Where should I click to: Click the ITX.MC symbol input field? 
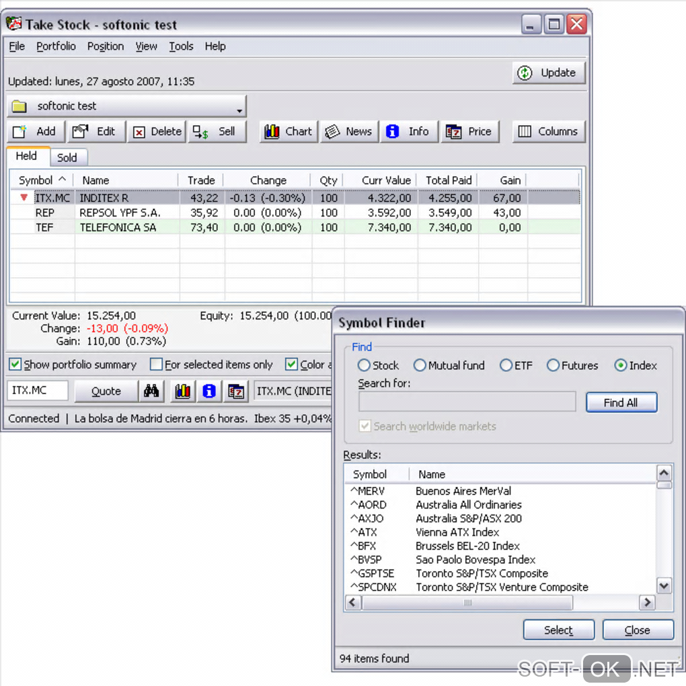click(38, 390)
